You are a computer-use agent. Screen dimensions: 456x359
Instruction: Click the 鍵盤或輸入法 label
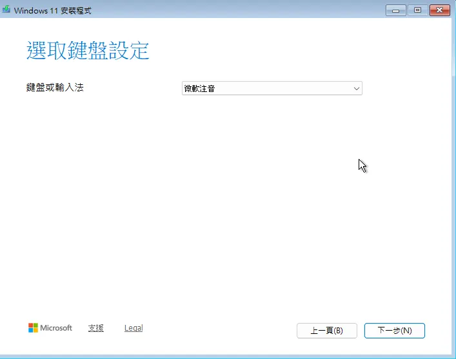point(55,87)
